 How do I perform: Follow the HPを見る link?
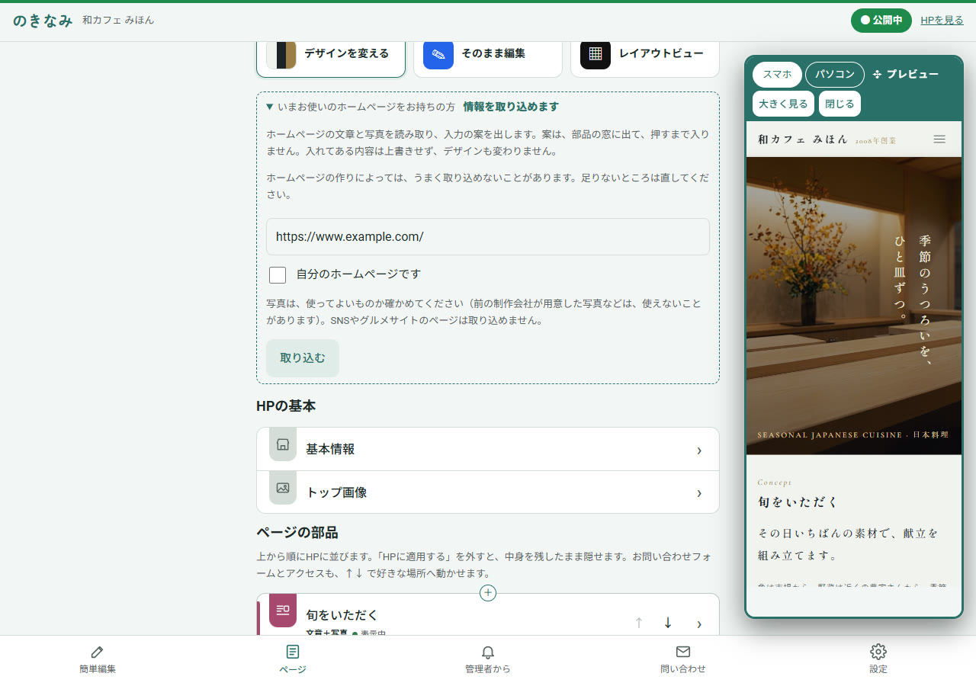pos(942,21)
